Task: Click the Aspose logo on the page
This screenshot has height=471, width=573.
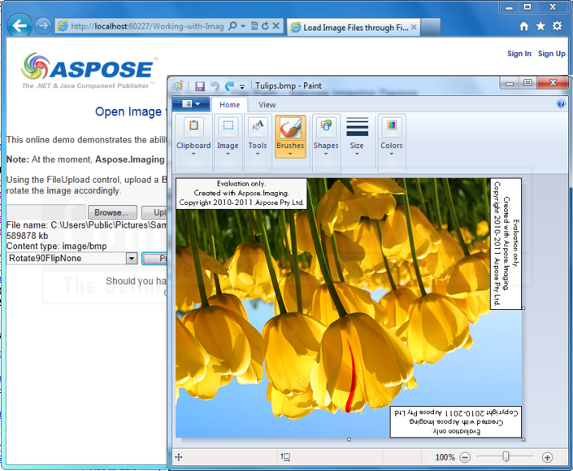Action: click(x=89, y=71)
